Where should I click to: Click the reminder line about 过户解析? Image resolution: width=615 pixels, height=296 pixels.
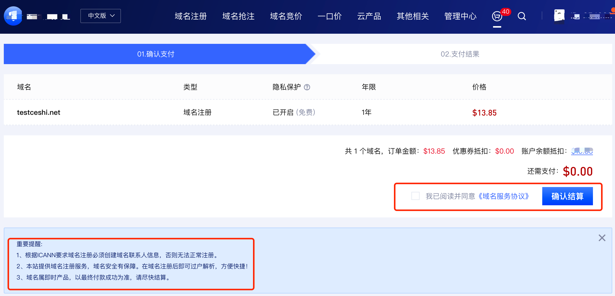pyautogui.click(x=132, y=266)
